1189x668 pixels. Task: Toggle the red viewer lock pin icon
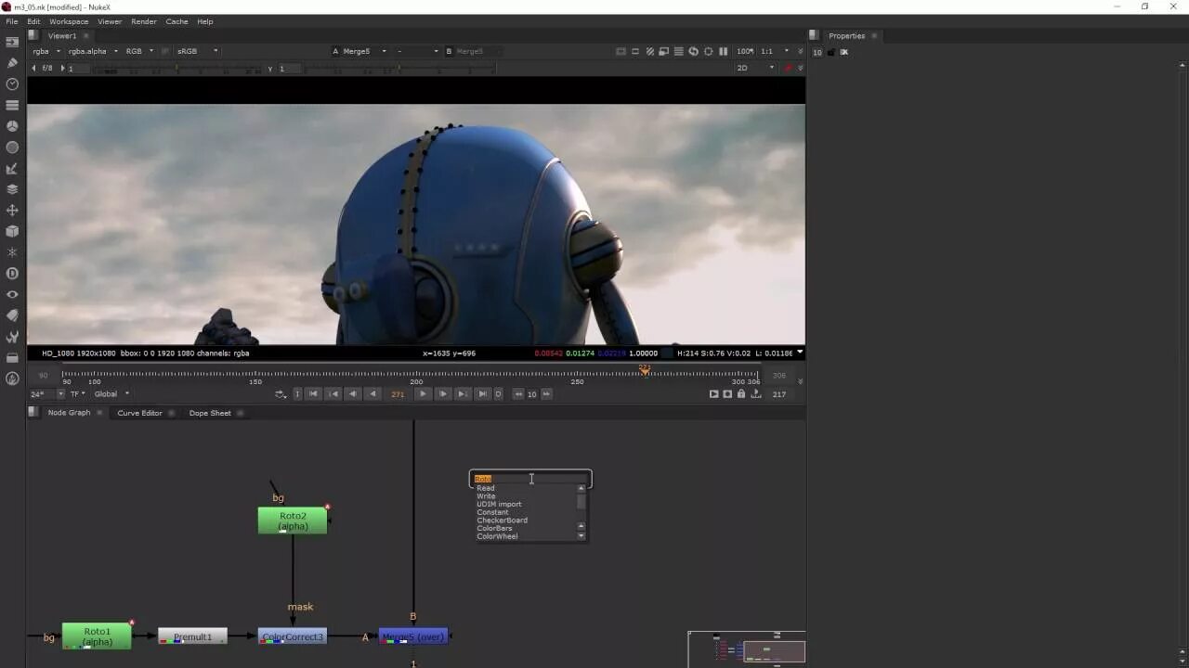(x=788, y=68)
